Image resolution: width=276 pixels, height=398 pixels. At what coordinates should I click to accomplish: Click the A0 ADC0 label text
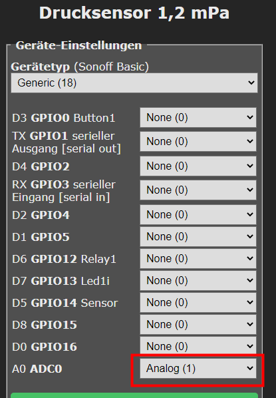click(37, 369)
